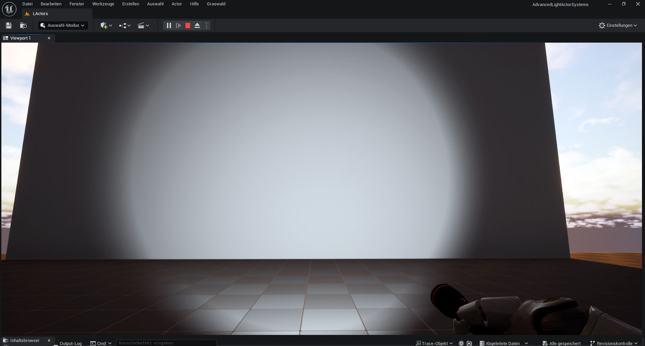Image resolution: width=645 pixels, height=346 pixels.
Task: Open the Auswahl menu
Action: click(x=155, y=4)
